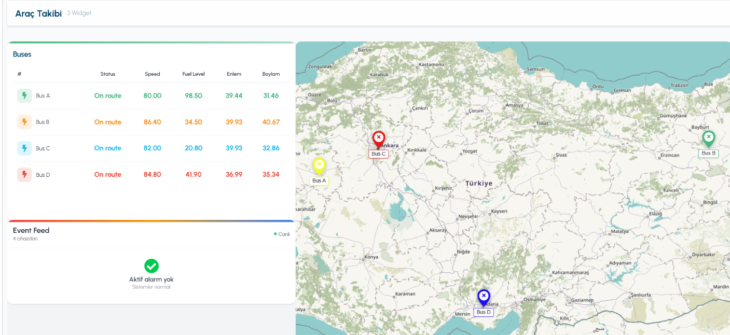
Task: Click the blue lightning icon for Bus C
Action: tap(24, 148)
